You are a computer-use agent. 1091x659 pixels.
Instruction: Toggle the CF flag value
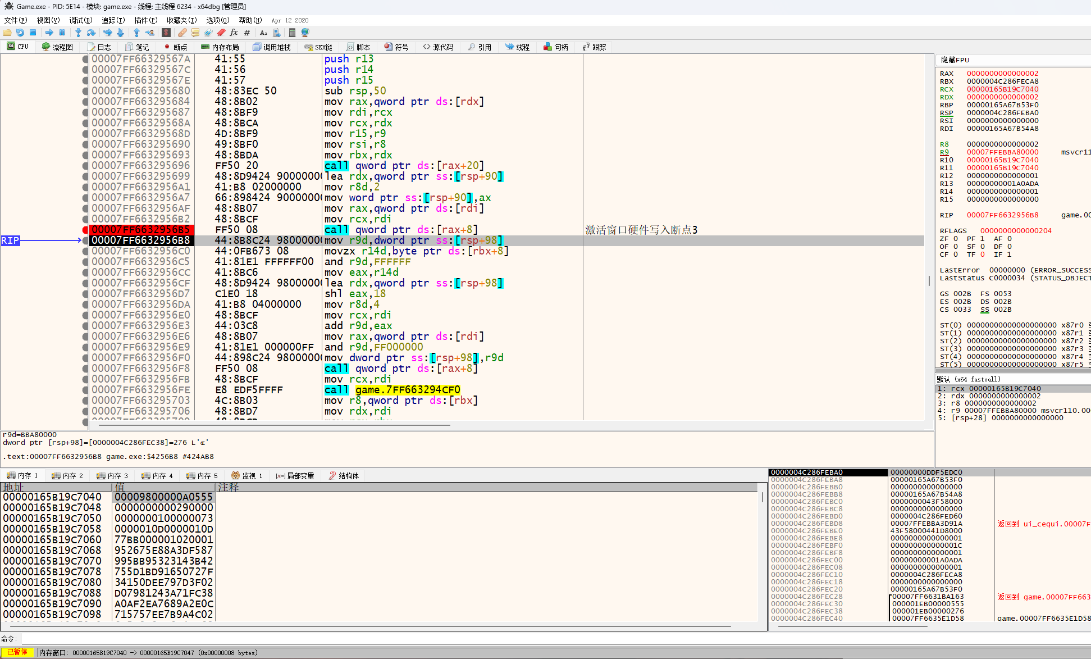(x=956, y=254)
